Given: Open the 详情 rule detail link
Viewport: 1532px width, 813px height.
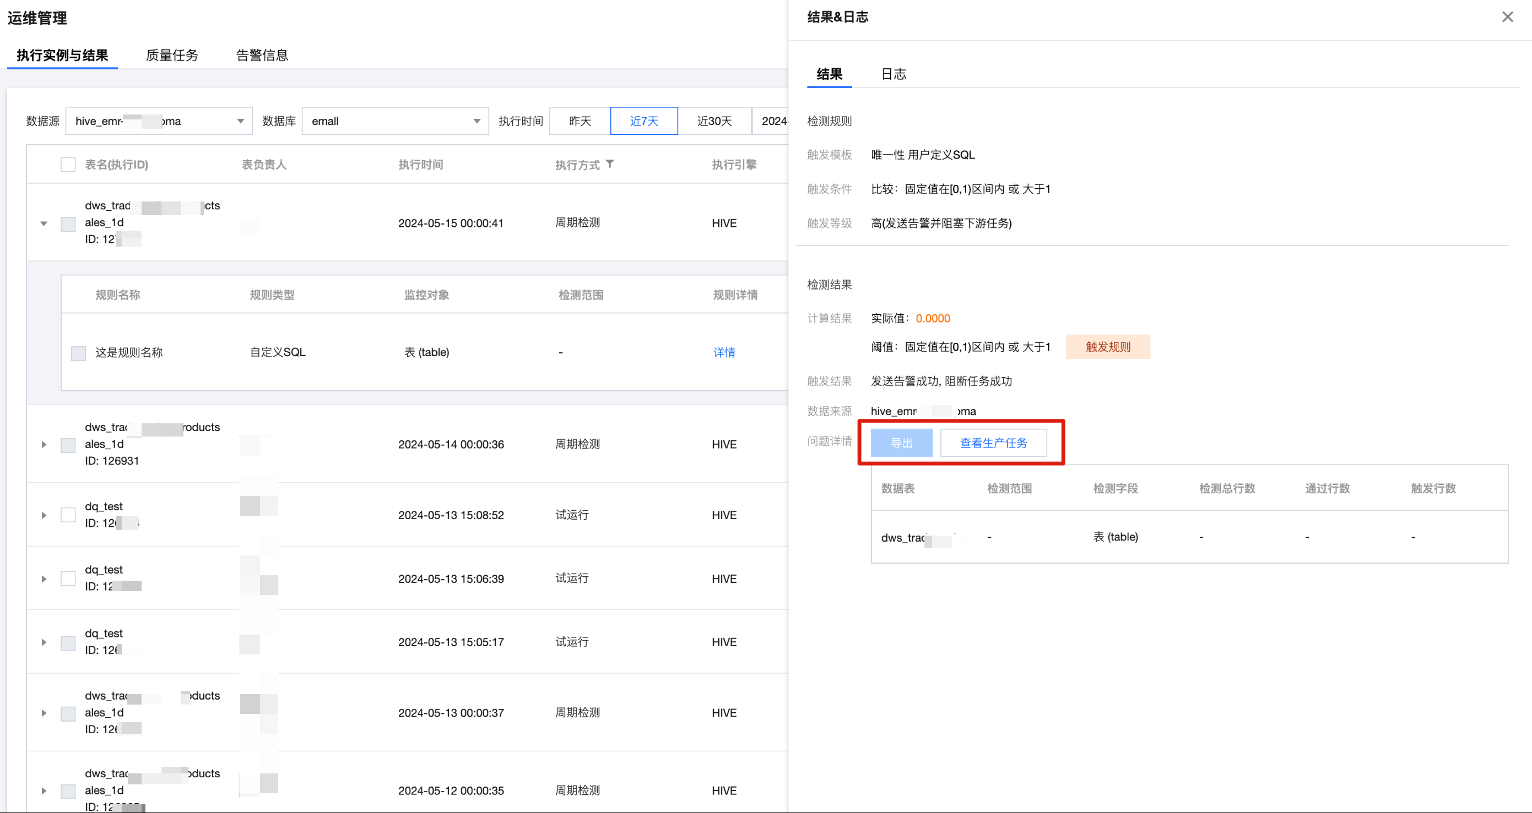Looking at the screenshot, I should 724,352.
